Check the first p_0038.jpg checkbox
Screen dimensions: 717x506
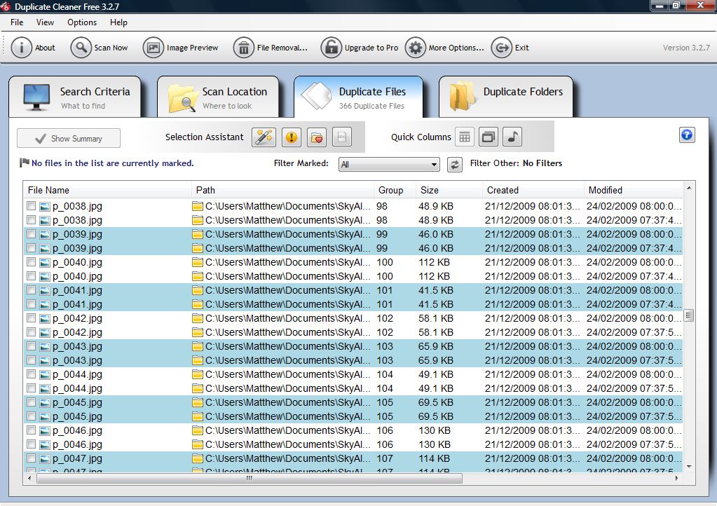pyautogui.click(x=31, y=205)
